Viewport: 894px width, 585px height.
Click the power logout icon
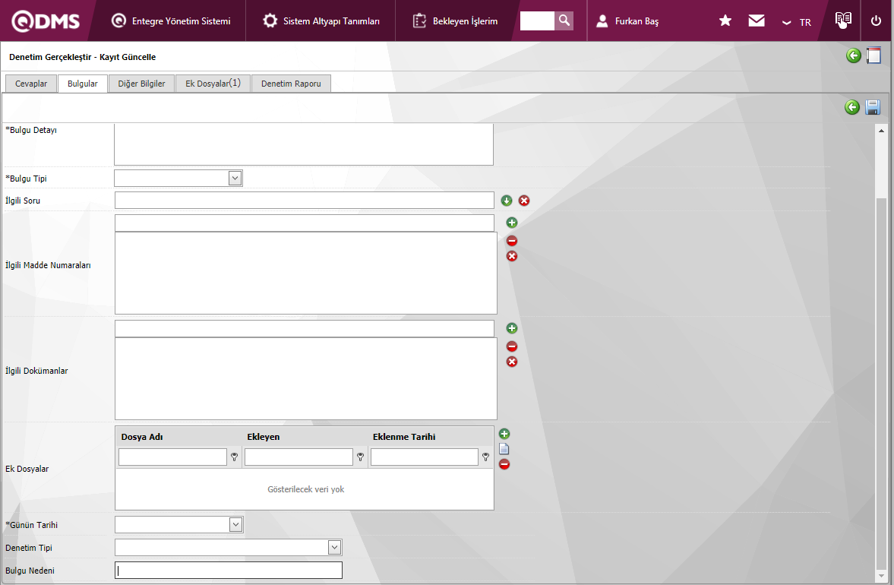click(x=877, y=21)
